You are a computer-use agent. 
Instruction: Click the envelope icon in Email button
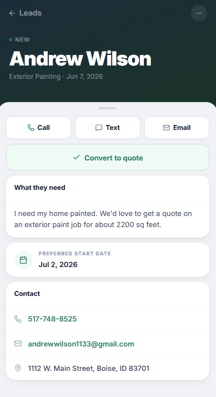[166, 128]
